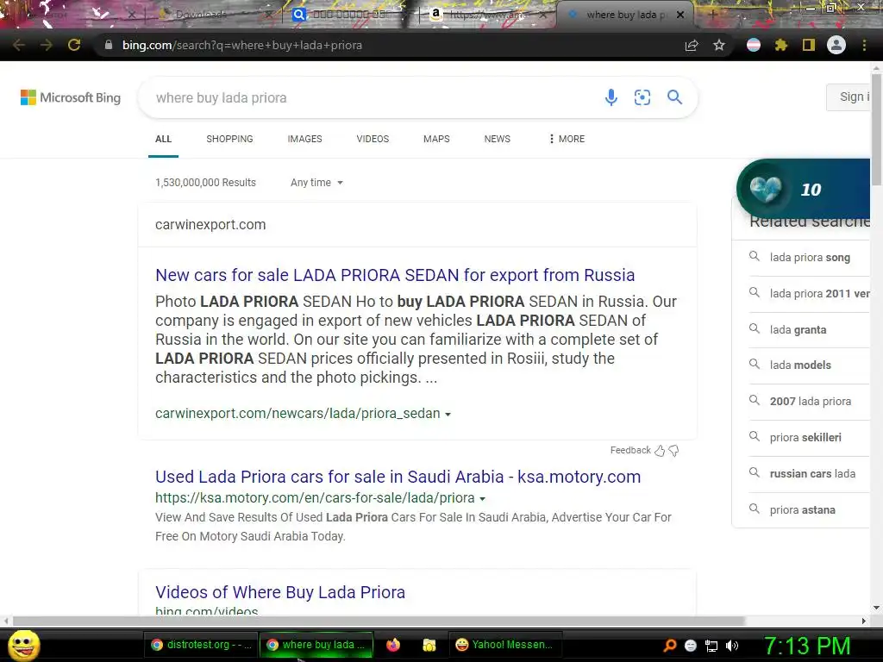Viewport: 883px width, 662px height.
Task: Select the ALL results tab
Action: tap(163, 139)
